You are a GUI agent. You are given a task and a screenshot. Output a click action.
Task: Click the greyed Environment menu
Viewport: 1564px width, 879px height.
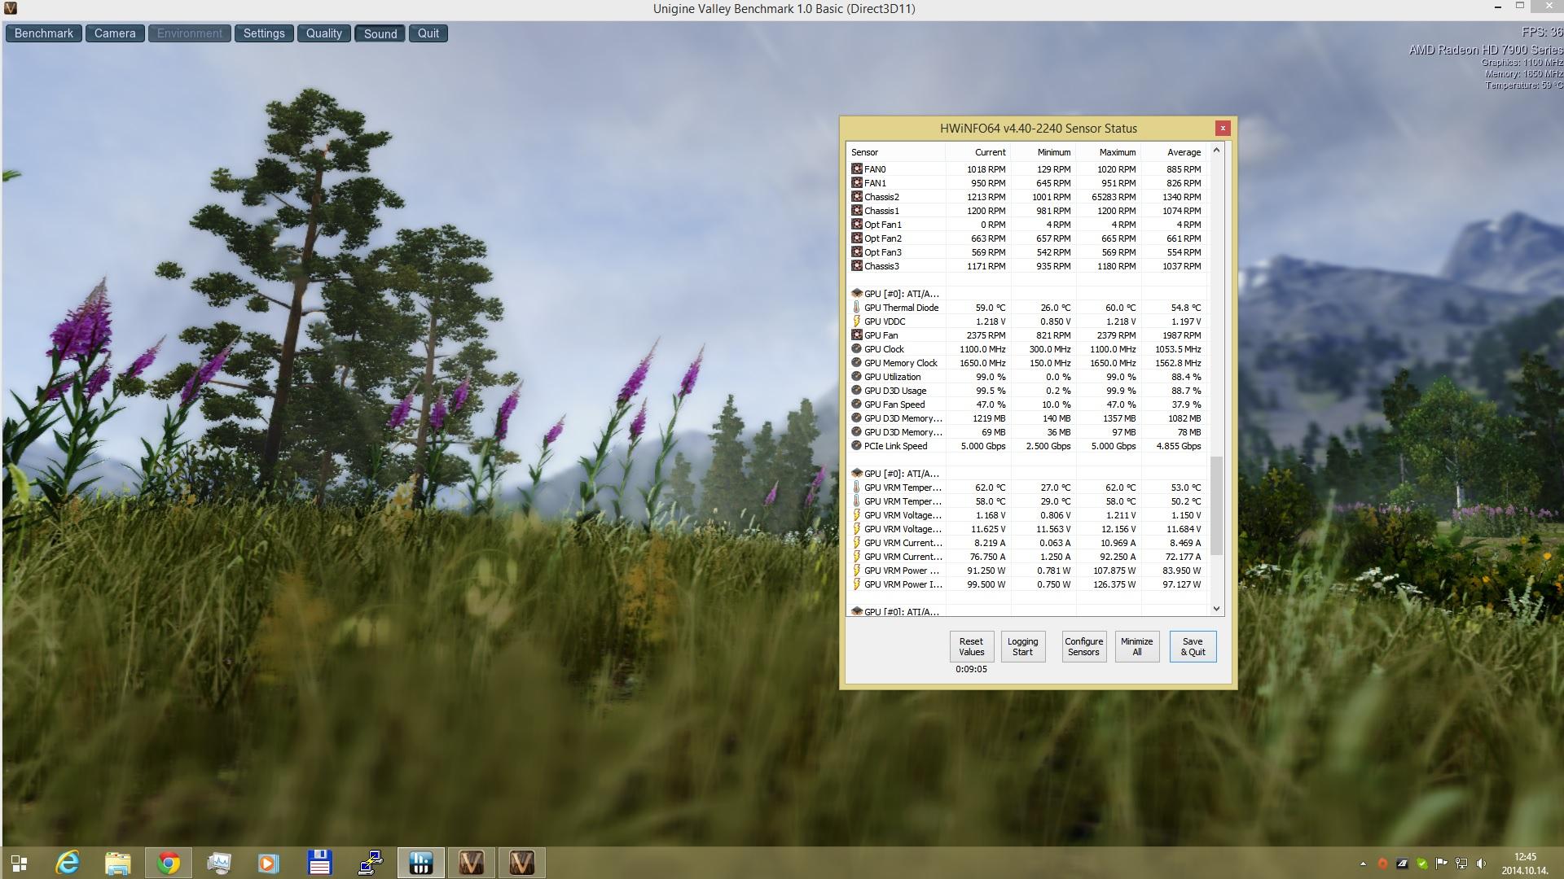190,33
